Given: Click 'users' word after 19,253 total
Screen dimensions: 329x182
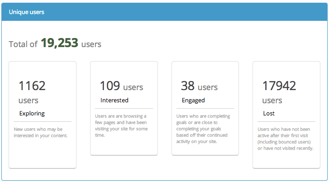Looking at the screenshot, I should pos(91,44).
